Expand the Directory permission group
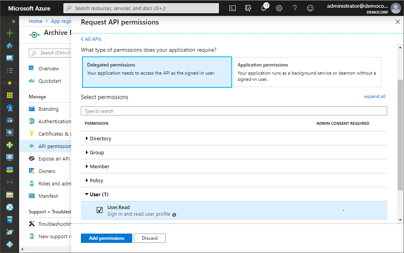The height and width of the screenshot is (253, 404). pyautogui.click(x=100, y=138)
